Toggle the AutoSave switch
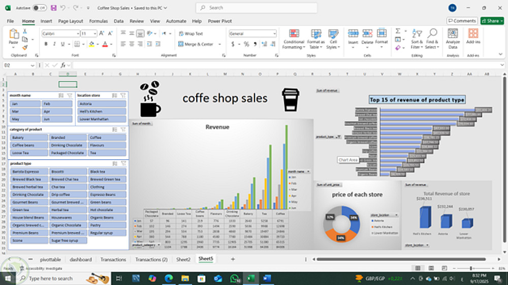 [x=39, y=8]
